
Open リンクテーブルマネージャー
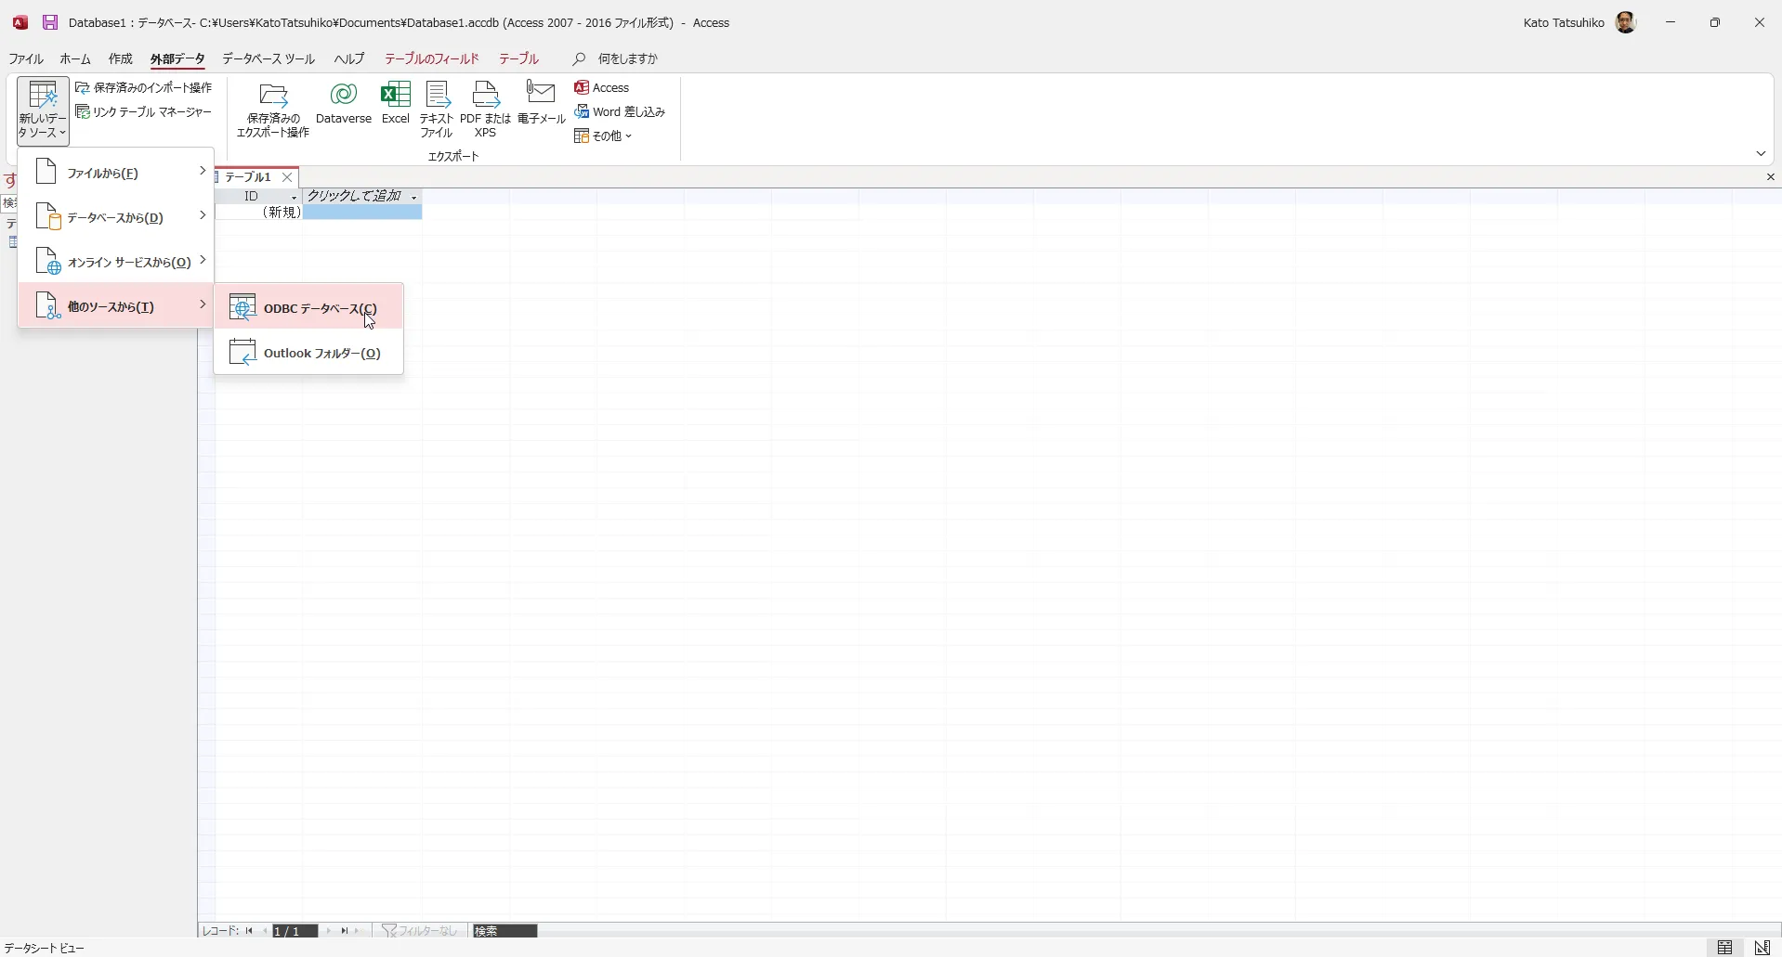point(144,111)
